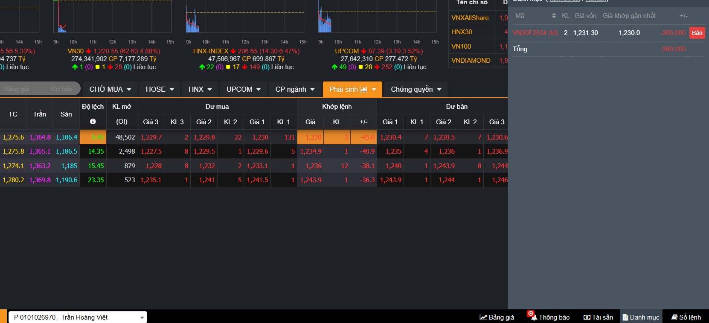Screen dimensions: 709x323
Task: Open Sổ lệnh book icon
Action: [674, 317]
